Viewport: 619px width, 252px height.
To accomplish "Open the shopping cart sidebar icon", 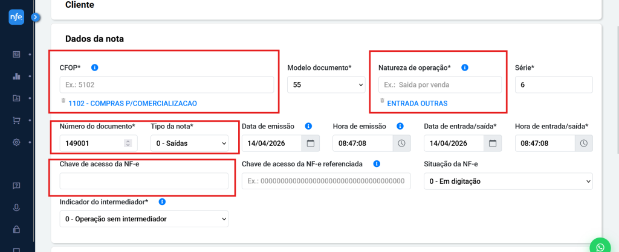I will (16, 121).
